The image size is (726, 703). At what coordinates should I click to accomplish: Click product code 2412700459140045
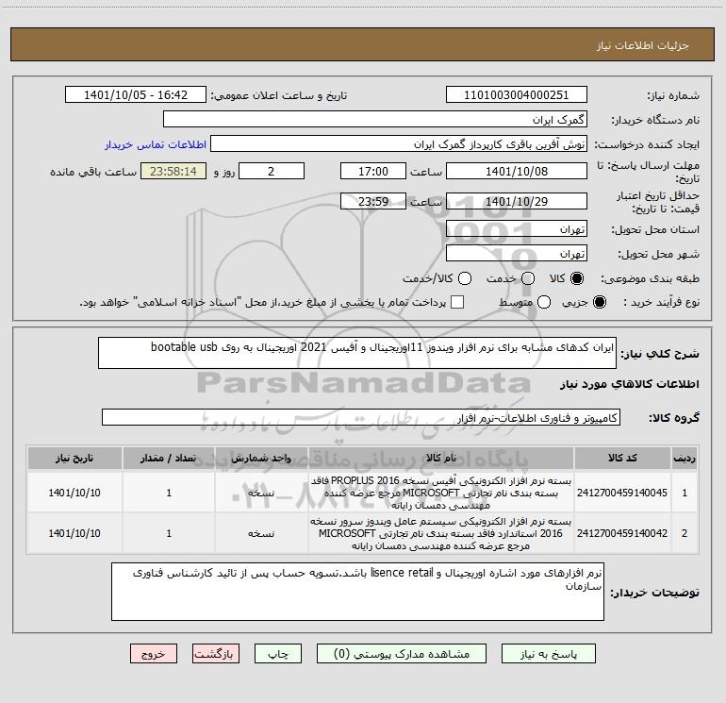622,493
